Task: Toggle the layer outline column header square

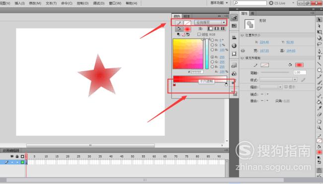Action: point(22,156)
